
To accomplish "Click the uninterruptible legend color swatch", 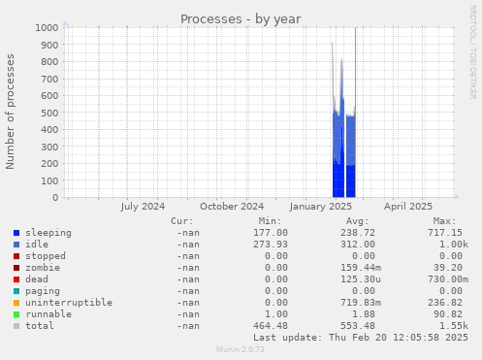I will pos(16,303).
